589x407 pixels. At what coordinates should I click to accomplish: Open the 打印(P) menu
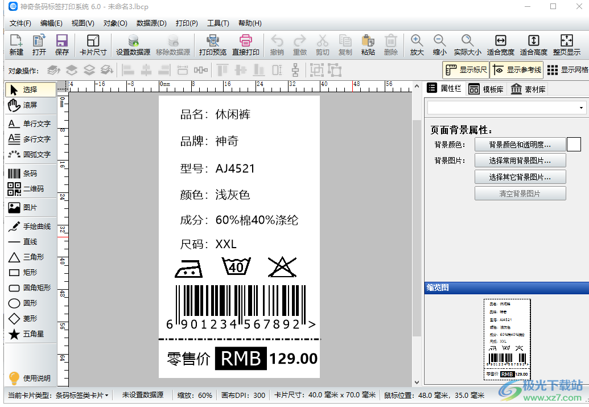click(x=187, y=23)
